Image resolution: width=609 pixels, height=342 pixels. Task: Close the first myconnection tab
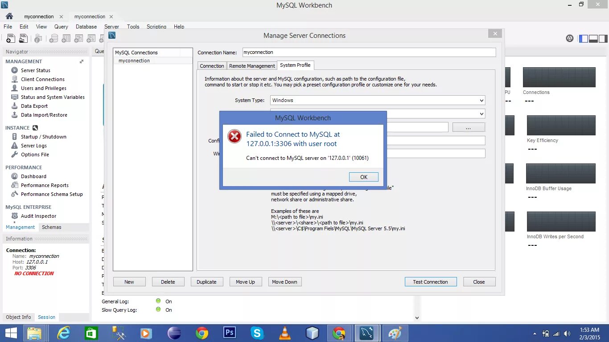[x=61, y=17]
